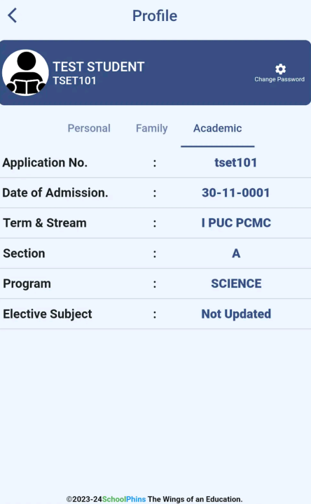Tap the Profile page title
The image size is (311, 504).
tap(155, 15)
